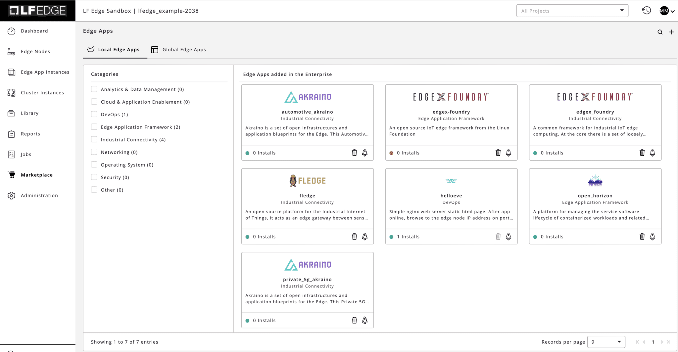Click the rocket icon on the helloeve card
Viewport: 678px width, 352px height.
pos(508,236)
